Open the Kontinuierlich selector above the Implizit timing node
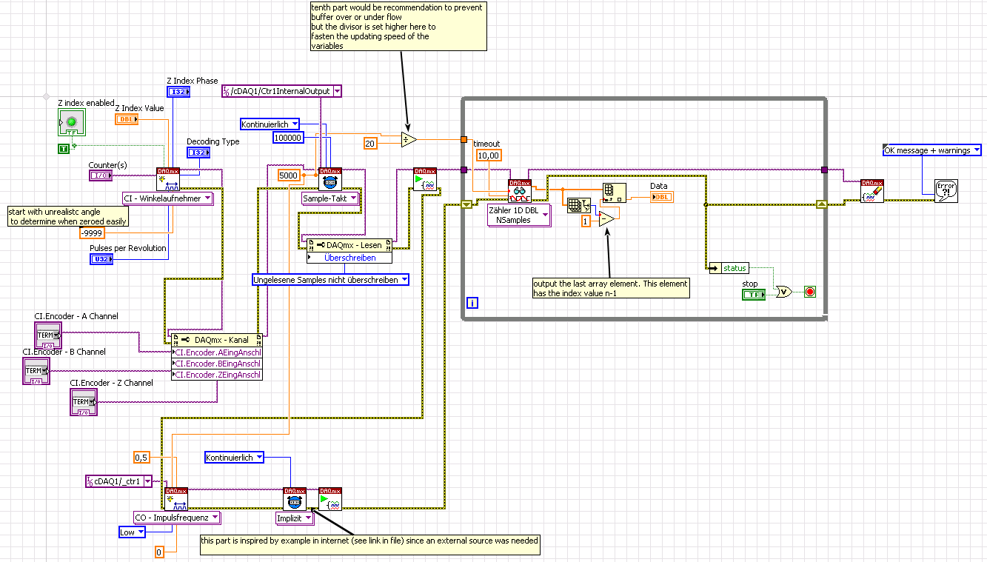The image size is (987, 562). click(235, 458)
